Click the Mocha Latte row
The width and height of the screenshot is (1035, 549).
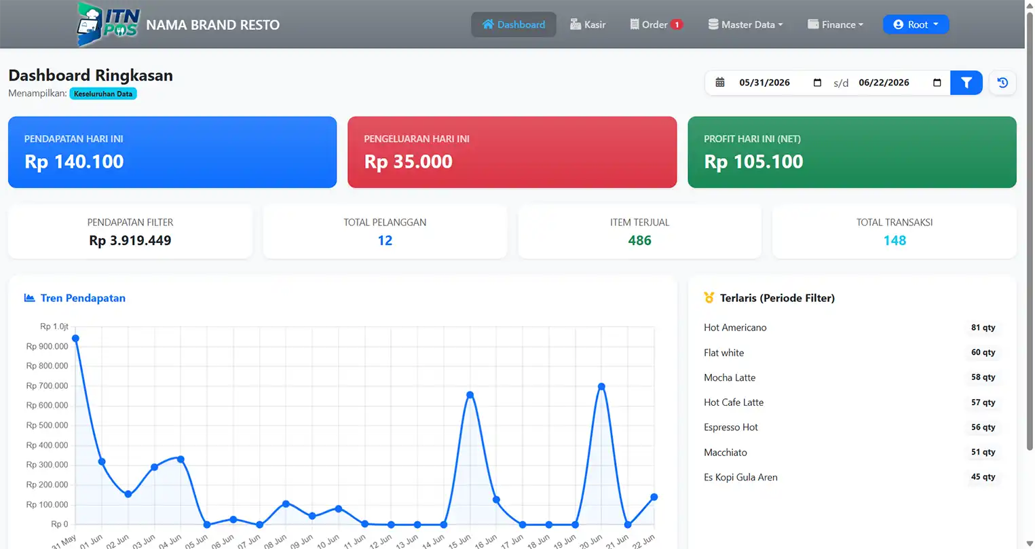click(852, 377)
